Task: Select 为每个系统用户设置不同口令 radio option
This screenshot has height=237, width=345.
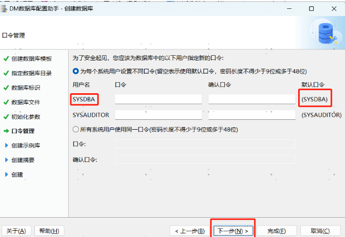Action: (75, 71)
